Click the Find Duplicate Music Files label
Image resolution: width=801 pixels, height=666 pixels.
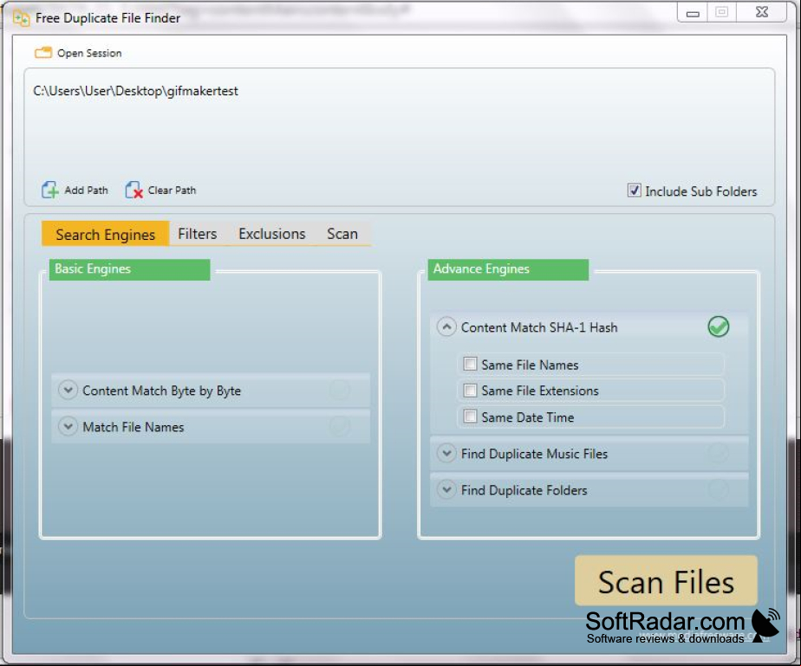click(x=534, y=454)
